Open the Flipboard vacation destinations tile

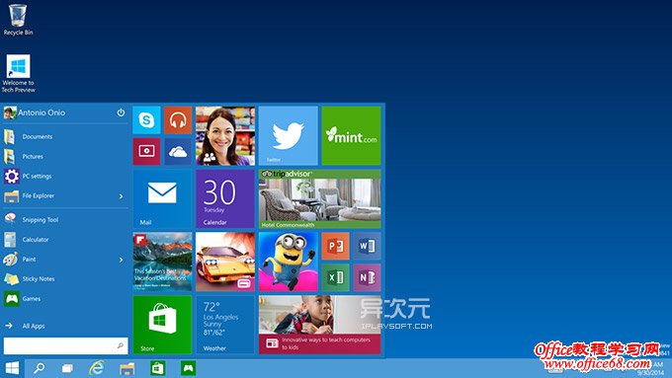pyautogui.click(x=162, y=262)
